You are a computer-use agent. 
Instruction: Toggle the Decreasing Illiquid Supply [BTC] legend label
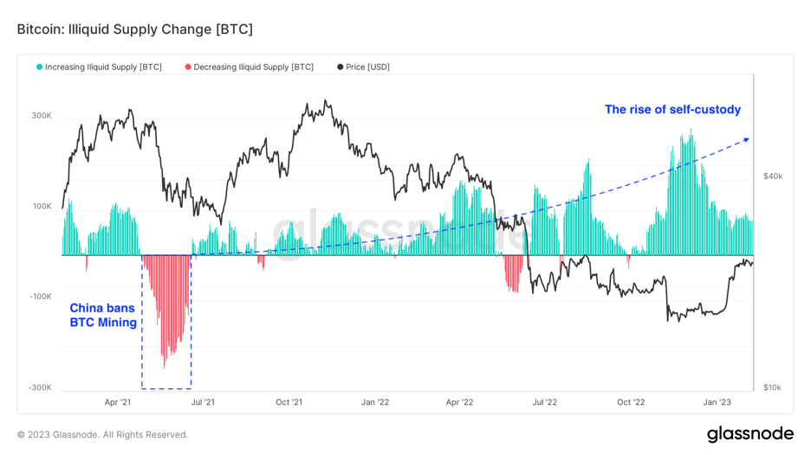pos(253,67)
